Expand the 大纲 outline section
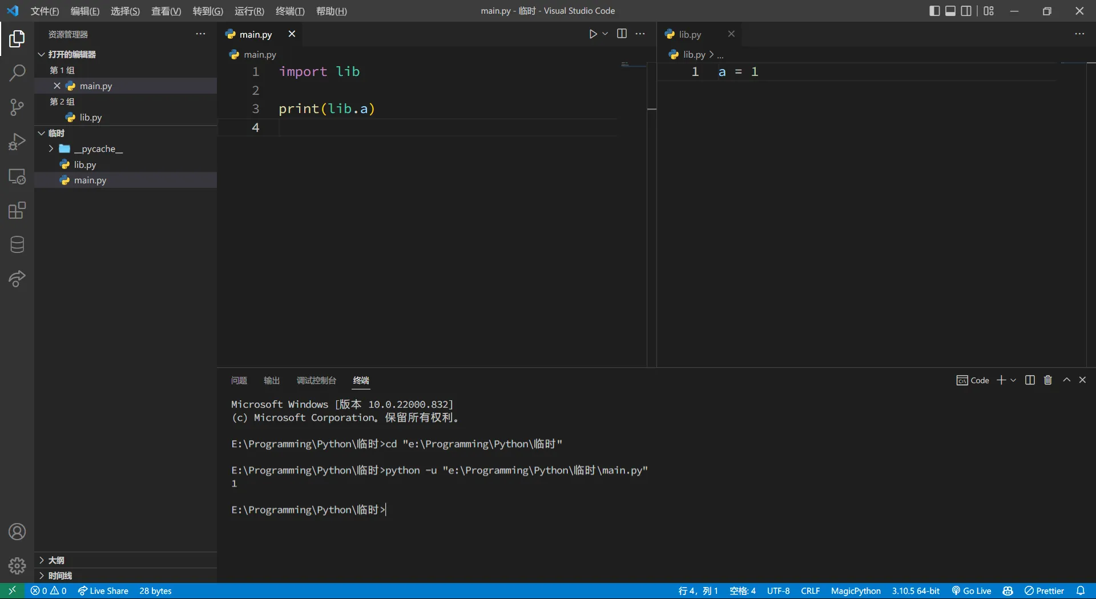Image resolution: width=1096 pixels, height=599 pixels. (56, 560)
